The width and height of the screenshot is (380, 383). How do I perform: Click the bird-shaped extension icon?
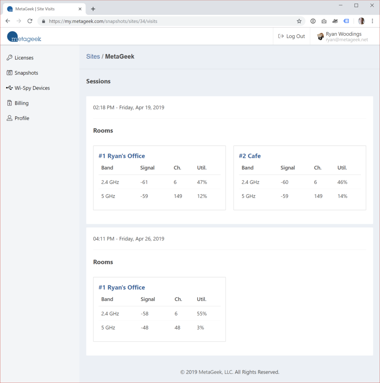(335, 21)
